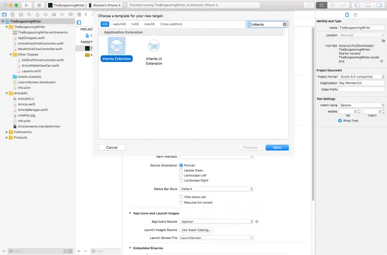The height and width of the screenshot is (255, 387).
Task: Add a new target with plus button
Action: (x=79, y=251)
